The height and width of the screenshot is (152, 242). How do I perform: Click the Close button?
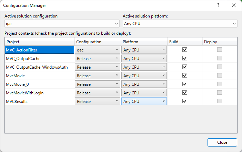222,142
